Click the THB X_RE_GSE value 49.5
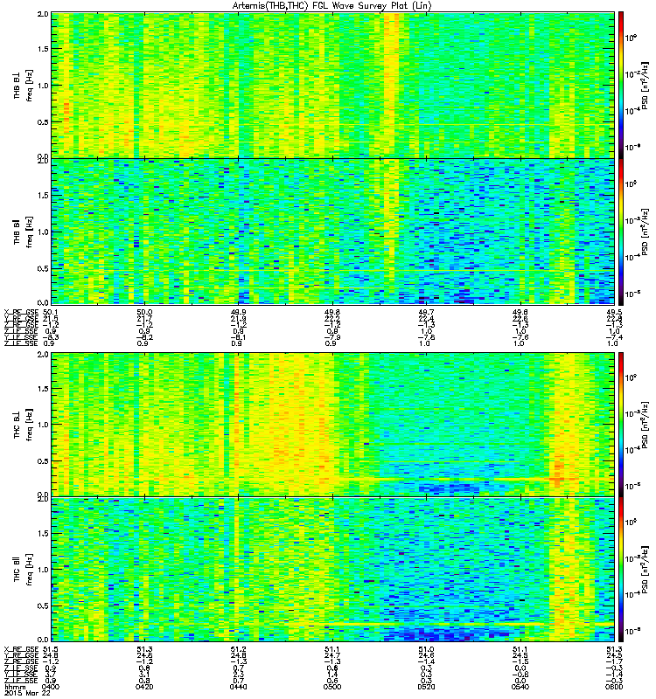656x699 pixels. pos(614,313)
